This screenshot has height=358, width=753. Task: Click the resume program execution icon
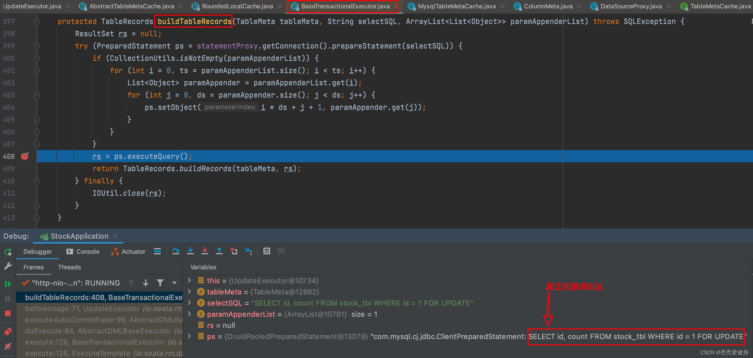tap(7, 283)
